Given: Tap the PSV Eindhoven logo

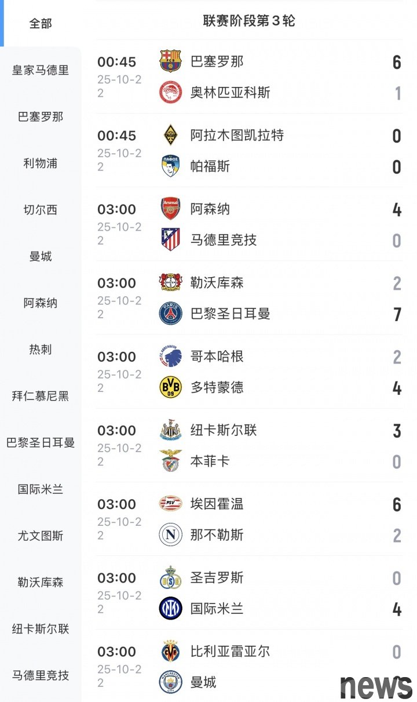Looking at the screenshot, I should point(170,504).
